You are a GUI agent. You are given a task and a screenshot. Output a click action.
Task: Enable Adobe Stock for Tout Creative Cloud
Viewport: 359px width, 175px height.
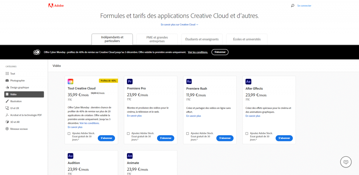tap(69, 133)
